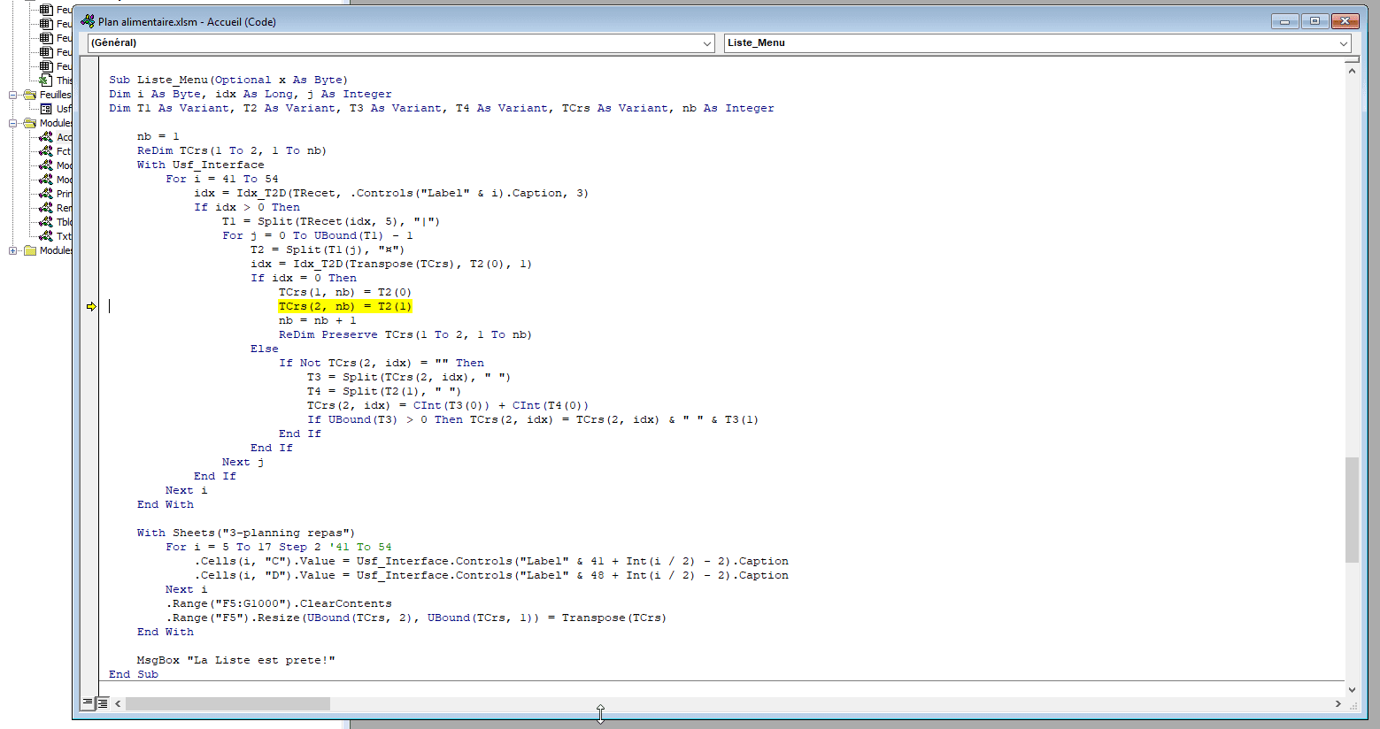The image size is (1380, 729).
Task: Expand the bottom Modules folder node
Action: click(13, 250)
